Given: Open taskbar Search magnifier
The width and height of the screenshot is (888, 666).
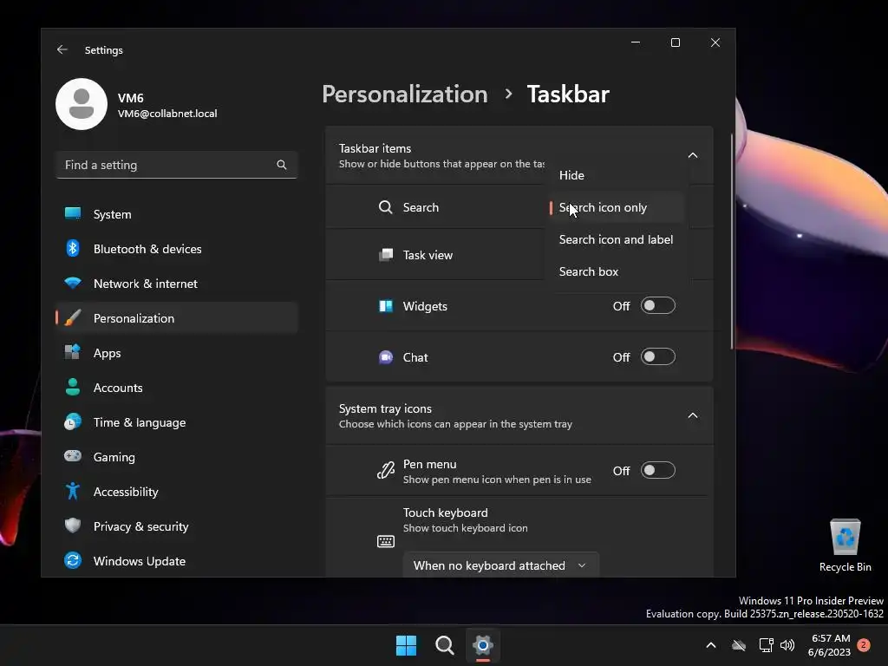Looking at the screenshot, I should [x=445, y=645].
